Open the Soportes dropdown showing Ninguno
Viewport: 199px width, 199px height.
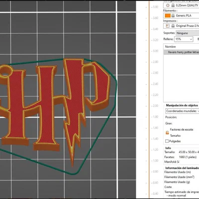(188, 33)
